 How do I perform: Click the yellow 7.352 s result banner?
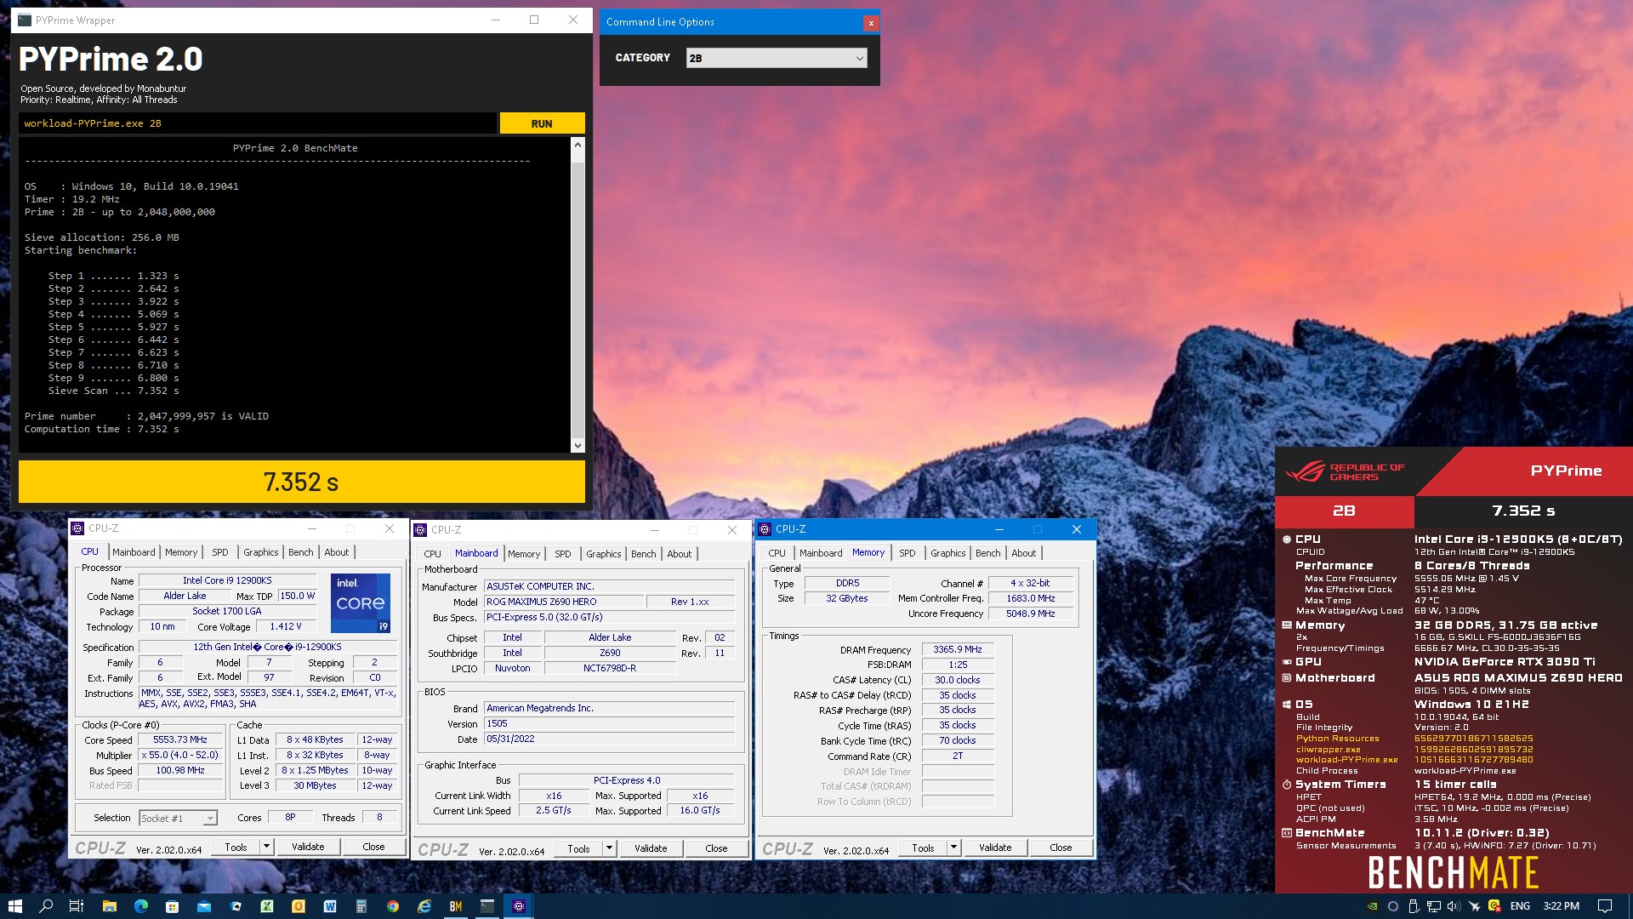pos(302,482)
